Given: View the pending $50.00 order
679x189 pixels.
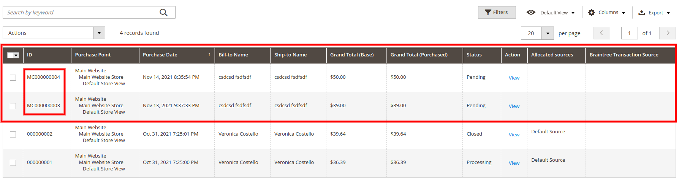Looking at the screenshot, I should 514,78.
